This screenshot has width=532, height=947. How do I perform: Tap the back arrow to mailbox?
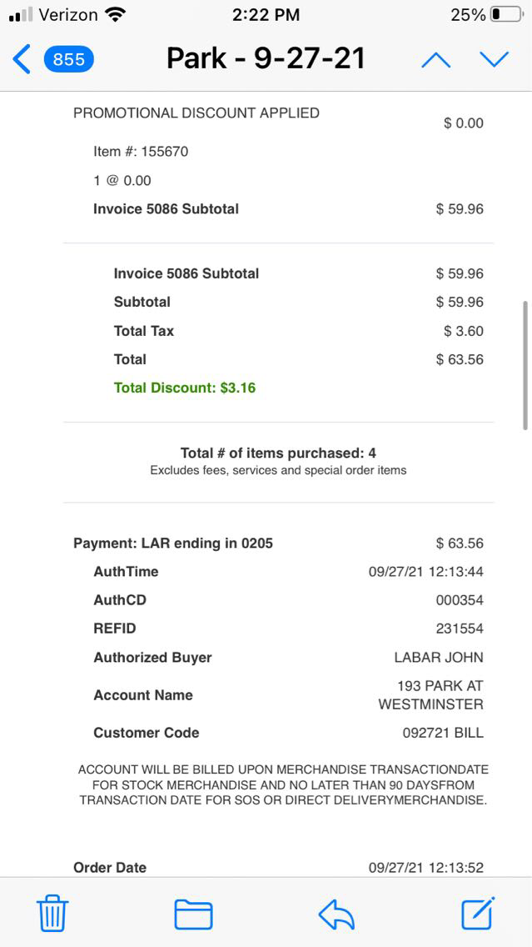click(x=22, y=59)
